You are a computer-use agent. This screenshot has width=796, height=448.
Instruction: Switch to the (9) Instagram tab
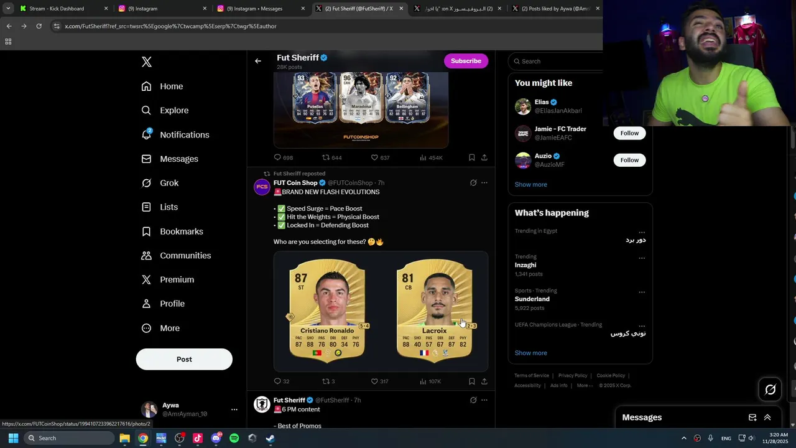pyautogui.click(x=162, y=9)
